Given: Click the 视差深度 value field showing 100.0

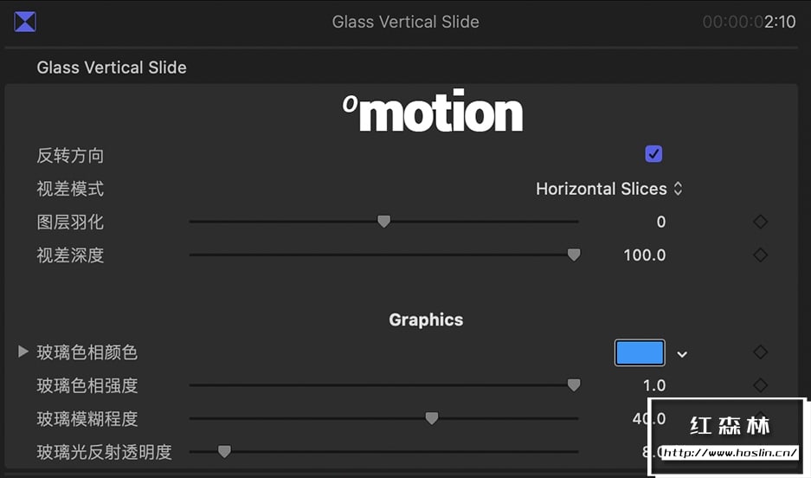Looking at the screenshot, I should pos(645,255).
